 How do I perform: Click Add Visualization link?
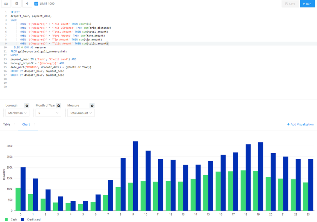300,124
